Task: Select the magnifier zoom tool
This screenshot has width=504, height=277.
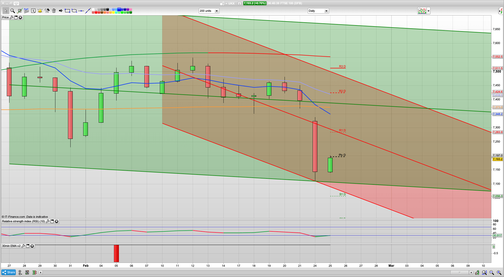Action: click(x=13, y=11)
